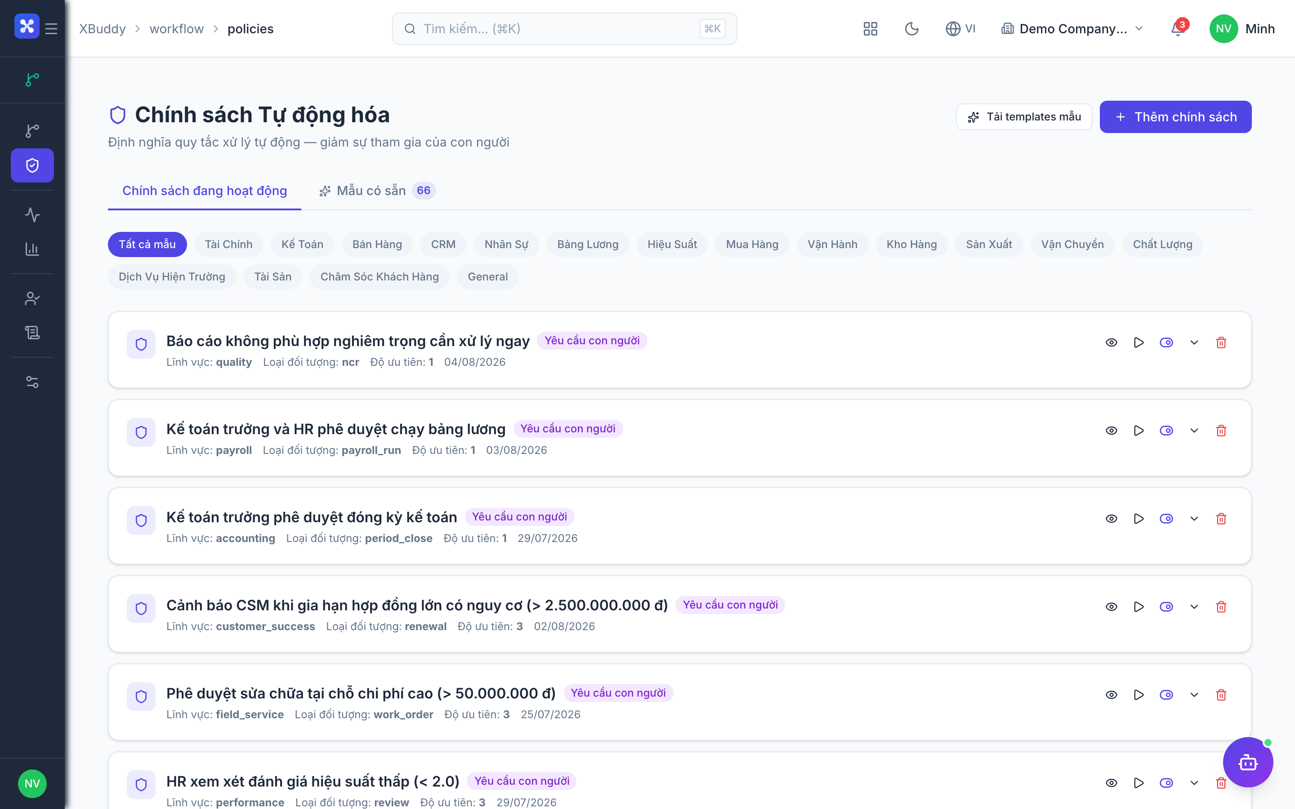View the đóng kỳ kế toán policy eye icon
Viewport: 1295px width, 809px height.
tap(1112, 519)
